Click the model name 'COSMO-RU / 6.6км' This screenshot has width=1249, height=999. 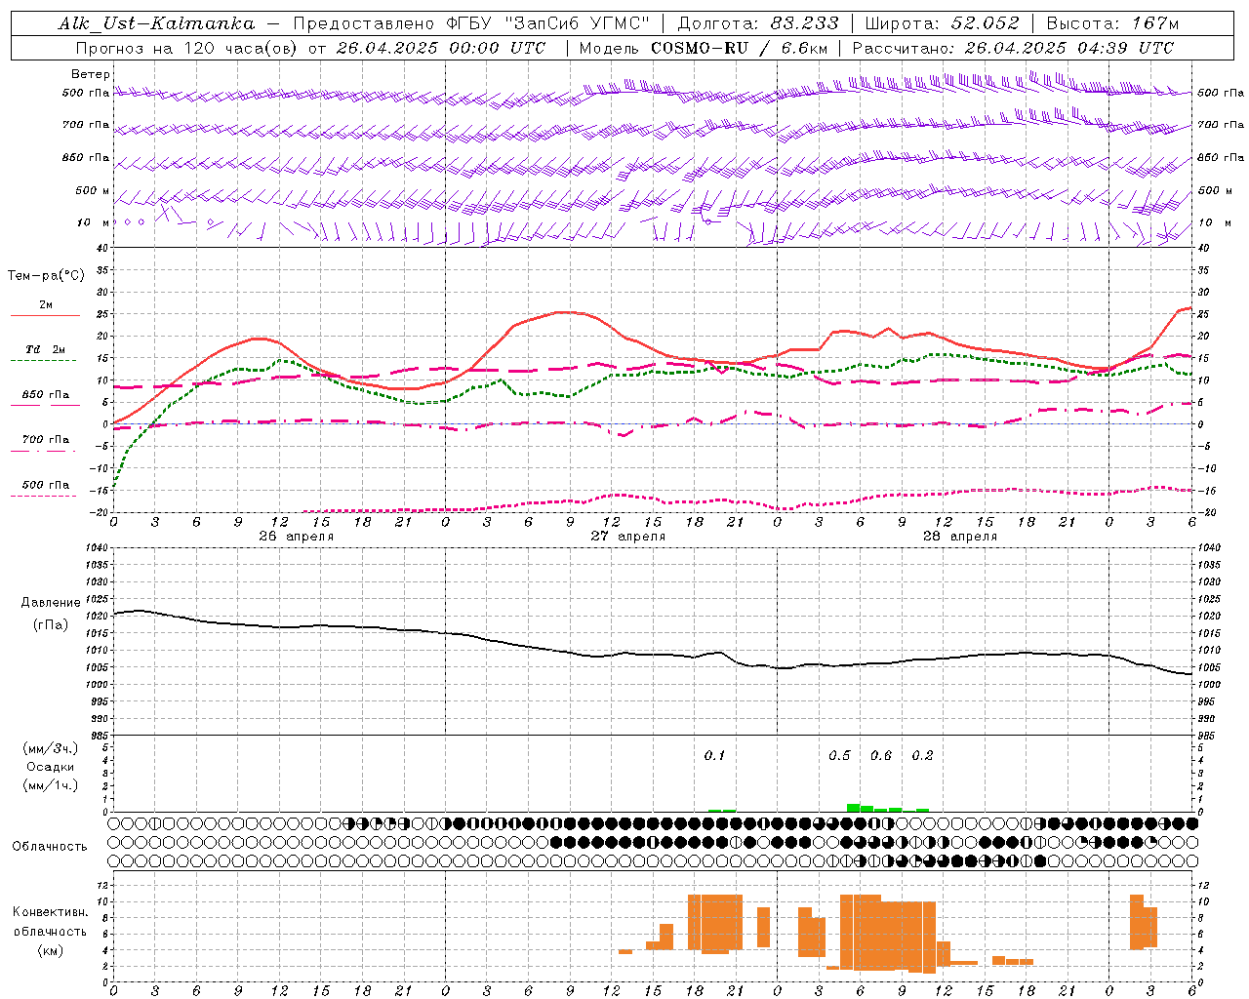(740, 48)
